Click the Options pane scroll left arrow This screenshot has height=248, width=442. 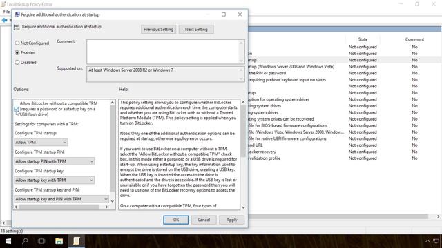point(16,207)
